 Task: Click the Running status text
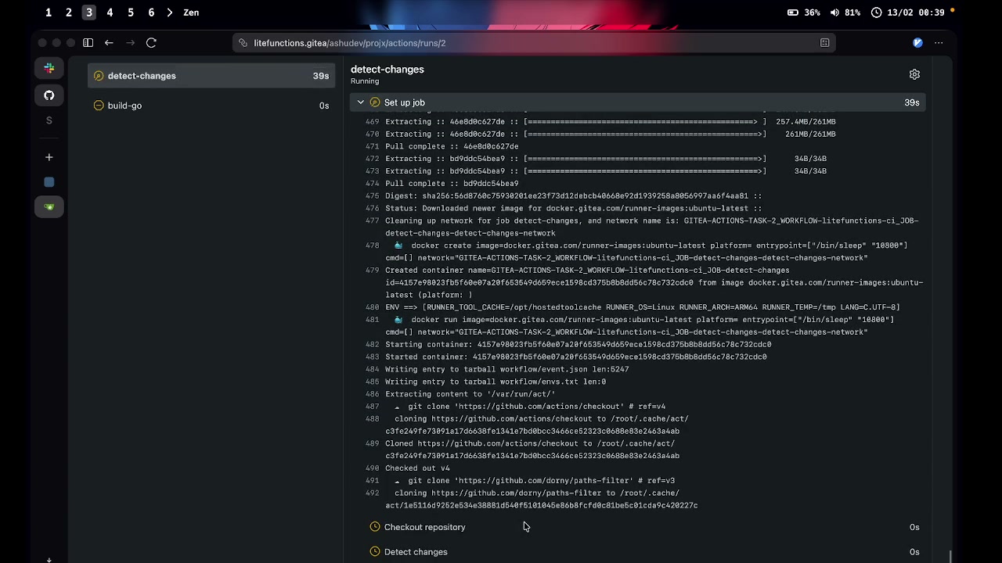coord(365,81)
